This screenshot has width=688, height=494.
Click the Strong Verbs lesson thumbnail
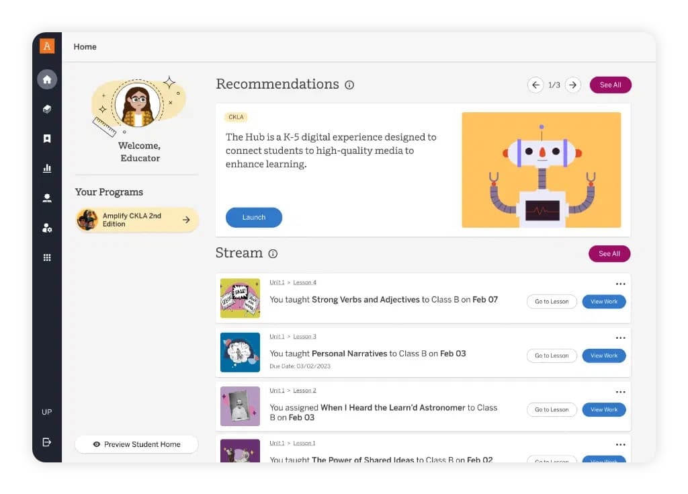tap(240, 298)
